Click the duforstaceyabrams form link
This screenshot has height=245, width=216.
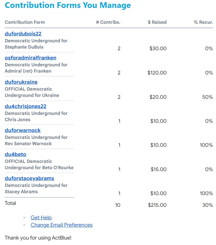(x=29, y=178)
